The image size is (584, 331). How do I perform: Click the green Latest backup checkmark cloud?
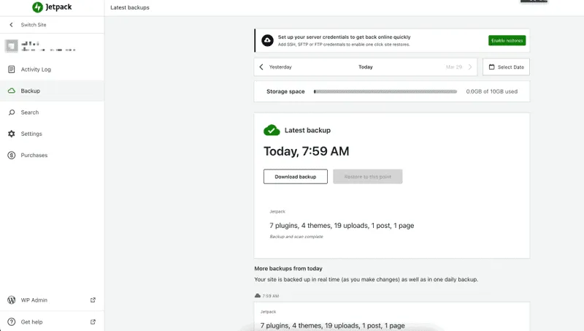click(272, 130)
